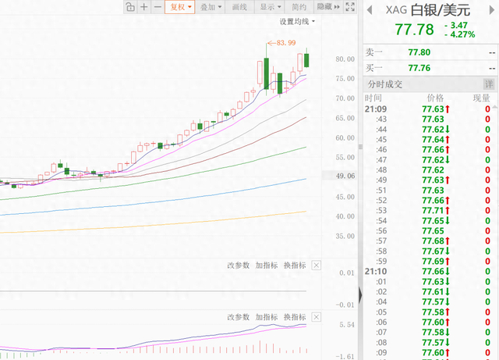Click the panel splitter grip handle
This screenshot has height=360, width=499.
(x=360, y=147)
